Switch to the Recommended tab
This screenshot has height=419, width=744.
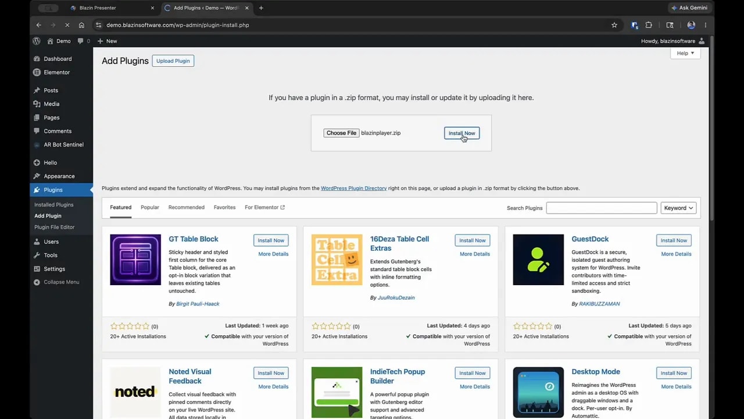187,207
